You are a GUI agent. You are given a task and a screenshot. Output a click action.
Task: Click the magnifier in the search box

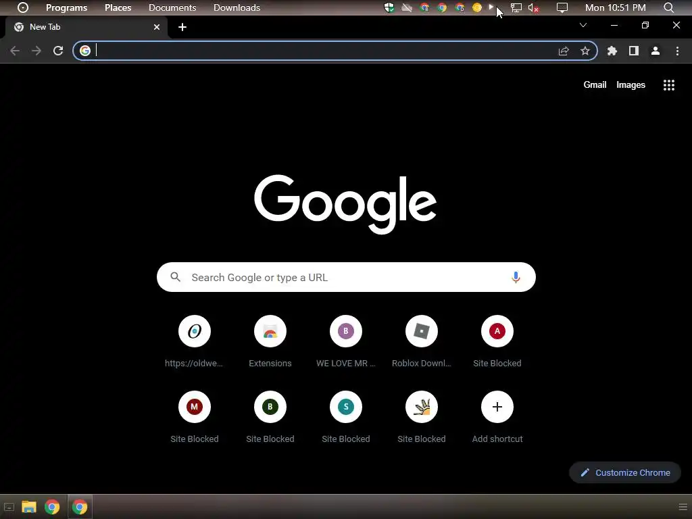click(176, 277)
